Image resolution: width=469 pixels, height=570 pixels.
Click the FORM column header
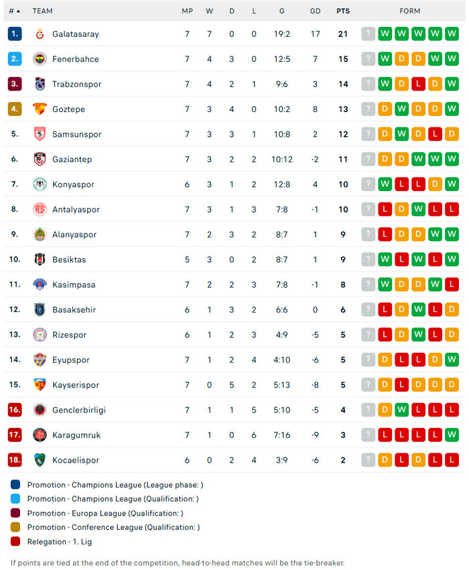[409, 11]
